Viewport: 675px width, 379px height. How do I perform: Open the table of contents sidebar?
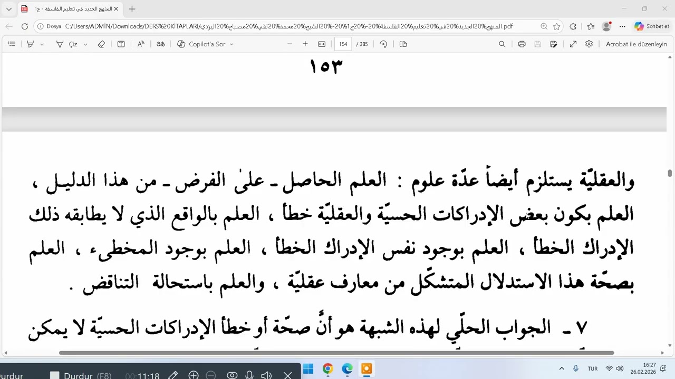(11, 44)
